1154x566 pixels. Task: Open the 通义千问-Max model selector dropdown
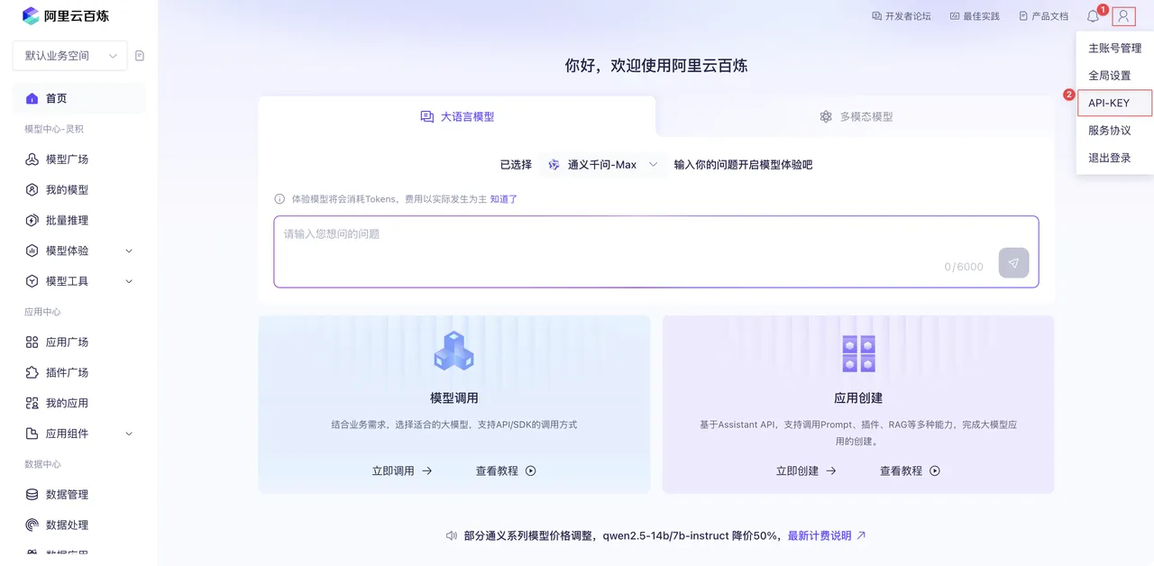point(604,165)
